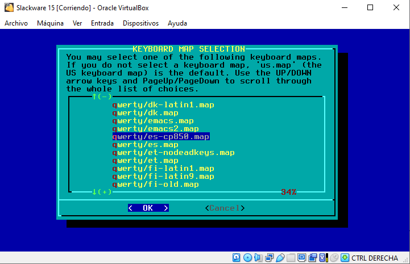Open the Archivo menu

coord(16,23)
